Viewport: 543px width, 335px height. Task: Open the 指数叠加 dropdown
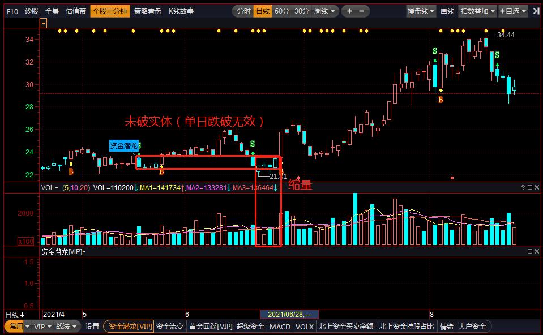click(477, 11)
